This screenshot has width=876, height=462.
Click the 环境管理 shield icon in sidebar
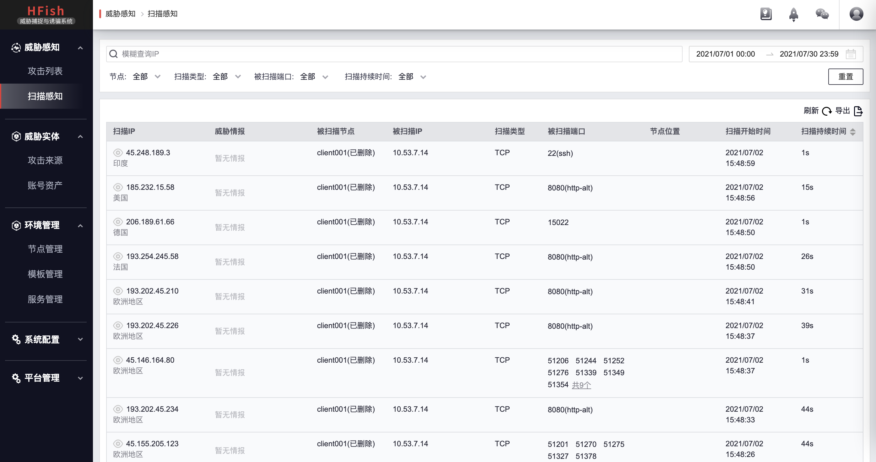coord(16,225)
